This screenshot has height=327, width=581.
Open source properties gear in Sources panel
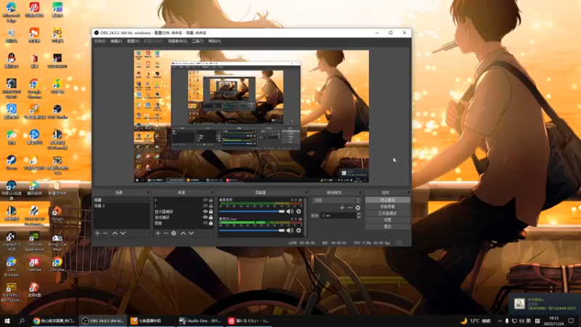[x=174, y=233]
